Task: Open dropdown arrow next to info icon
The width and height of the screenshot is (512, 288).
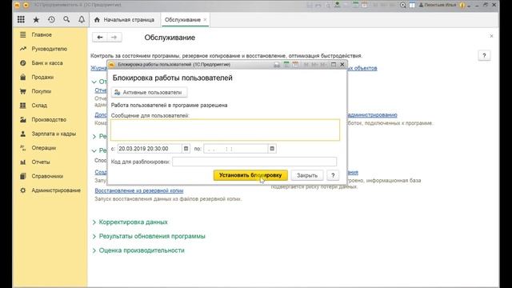Action: 469,6
